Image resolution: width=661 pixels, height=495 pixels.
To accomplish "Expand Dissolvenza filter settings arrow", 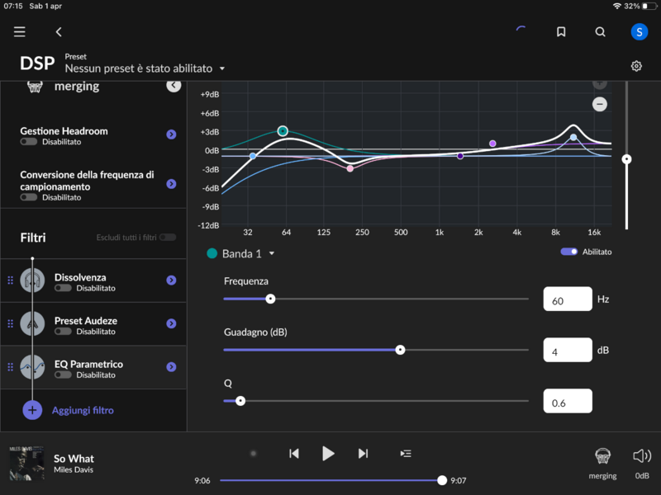I will [x=171, y=280].
